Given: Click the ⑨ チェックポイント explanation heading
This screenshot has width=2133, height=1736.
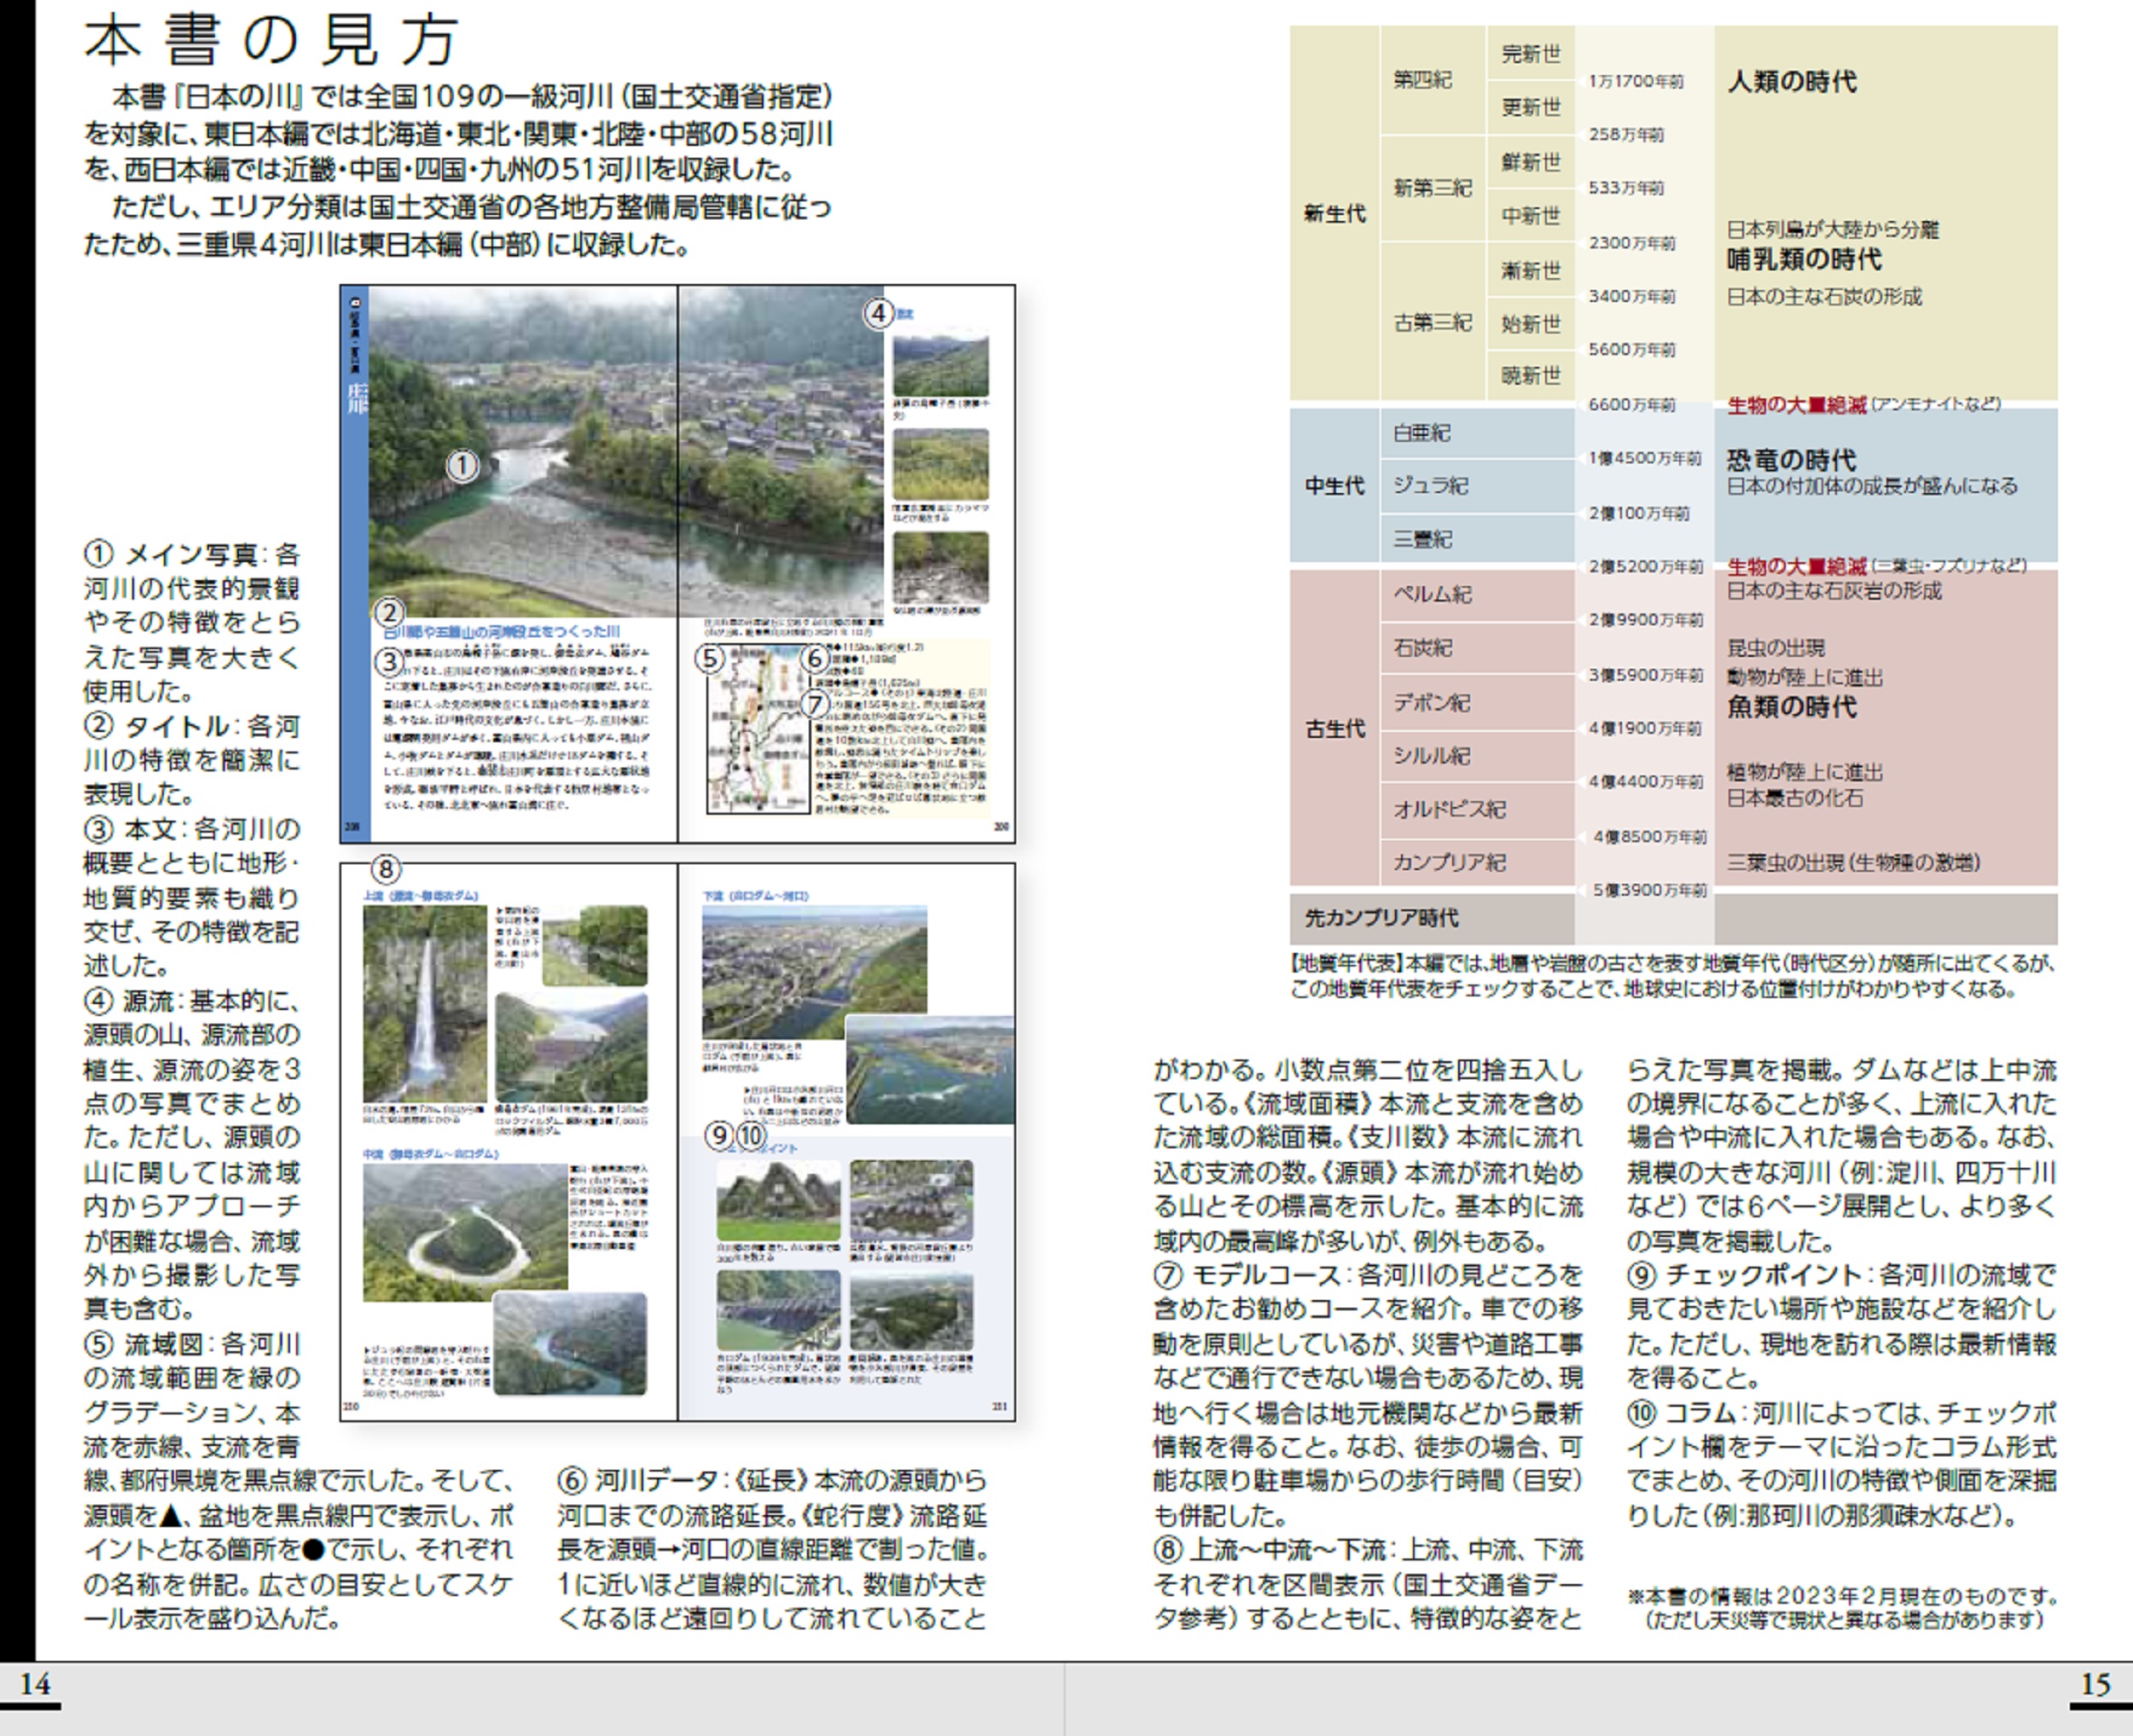Looking at the screenshot, I should 1747,1275.
